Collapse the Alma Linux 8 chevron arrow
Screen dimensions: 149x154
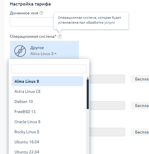pos(56,54)
